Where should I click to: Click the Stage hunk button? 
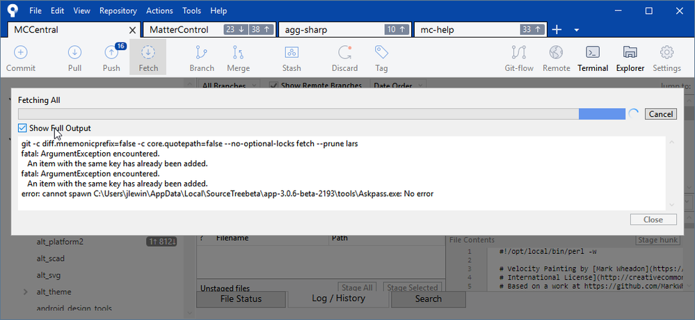pos(657,240)
